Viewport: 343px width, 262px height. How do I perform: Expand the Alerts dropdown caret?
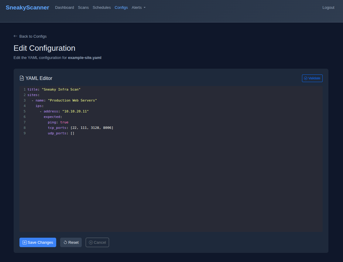click(x=145, y=8)
